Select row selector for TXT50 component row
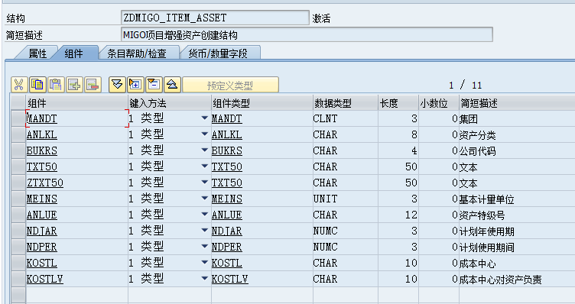The image size is (575, 304). click(x=18, y=167)
